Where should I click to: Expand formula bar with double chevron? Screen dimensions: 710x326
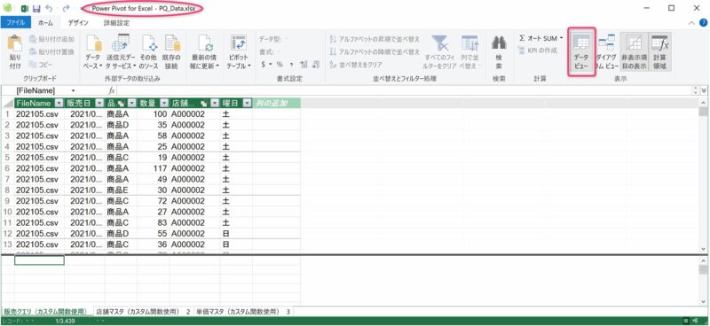click(704, 90)
